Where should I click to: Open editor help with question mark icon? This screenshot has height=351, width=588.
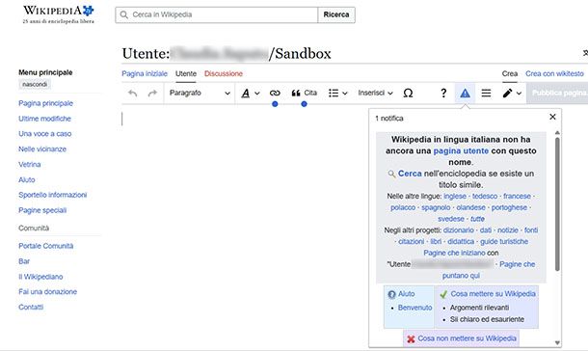point(443,93)
